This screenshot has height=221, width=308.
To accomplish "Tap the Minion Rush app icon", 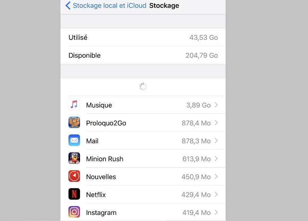I will 74,159.
